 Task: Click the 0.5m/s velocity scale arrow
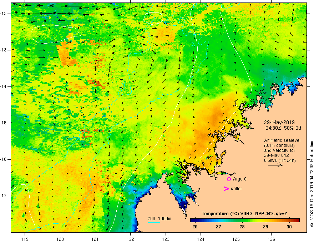(x=275, y=165)
